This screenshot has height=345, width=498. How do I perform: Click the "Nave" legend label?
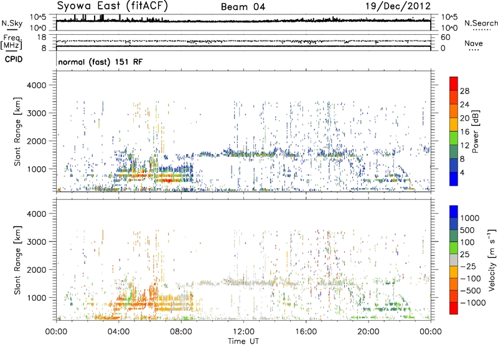(x=474, y=43)
